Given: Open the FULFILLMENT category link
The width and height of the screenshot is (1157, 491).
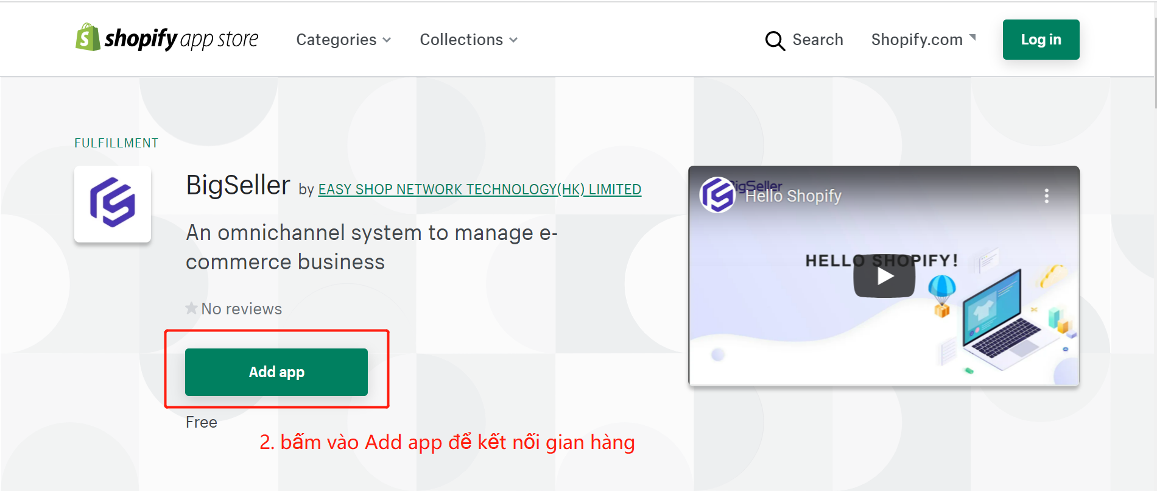Looking at the screenshot, I should pyautogui.click(x=116, y=143).
